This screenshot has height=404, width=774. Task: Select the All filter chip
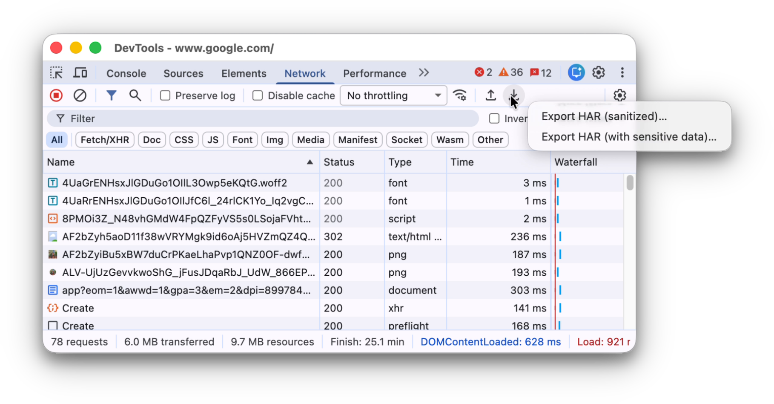click(57, 140)
